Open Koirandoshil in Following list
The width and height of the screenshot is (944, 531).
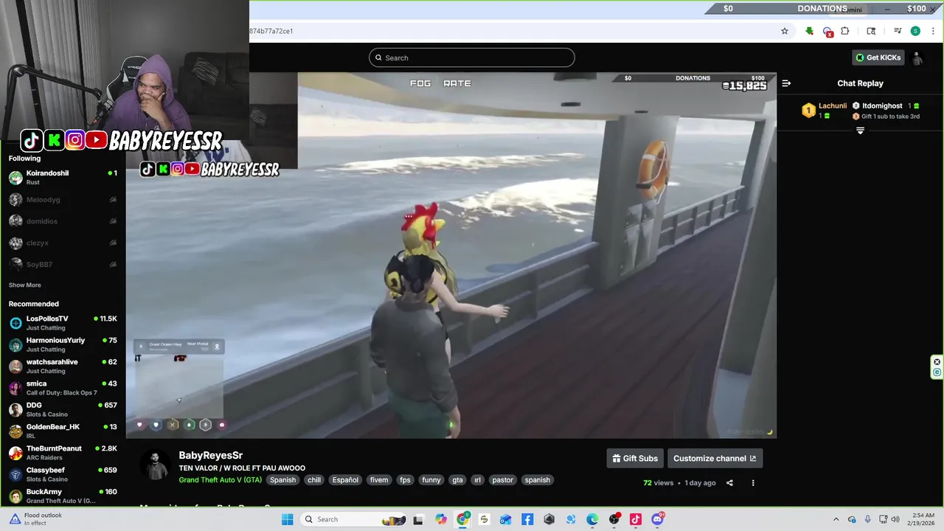(x=63, y=178)
